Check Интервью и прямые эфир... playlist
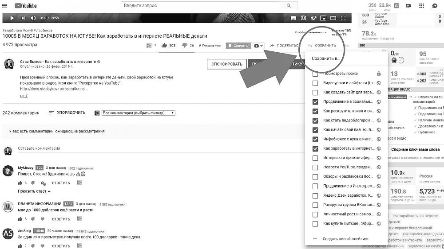This screenshot has height=249, width=444. (315, 158)
